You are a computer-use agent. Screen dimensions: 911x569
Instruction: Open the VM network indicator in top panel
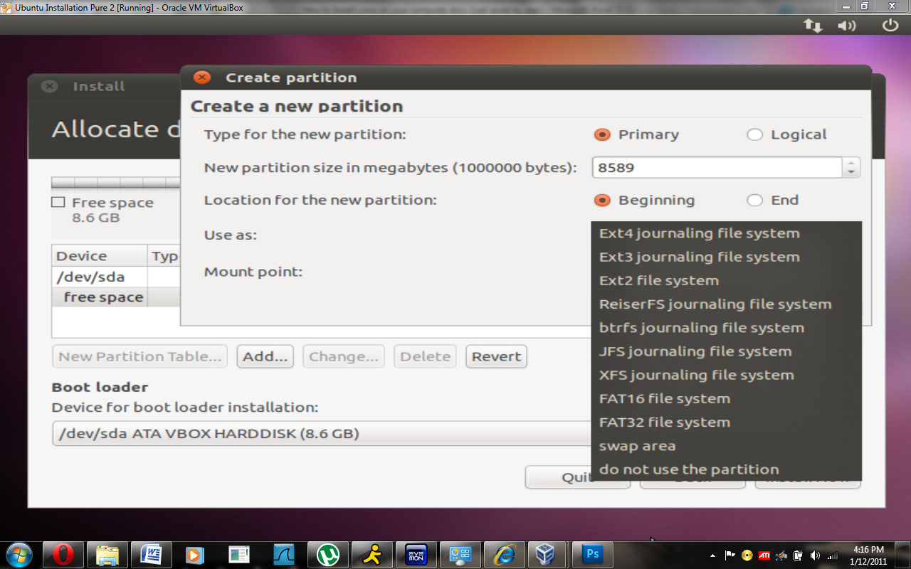tap(813, 26)
